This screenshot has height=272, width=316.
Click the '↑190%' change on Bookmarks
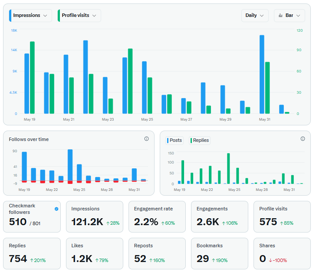[220, 260]
